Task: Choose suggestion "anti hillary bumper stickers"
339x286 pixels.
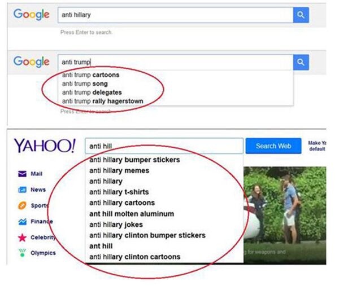Action: point(134,160)
